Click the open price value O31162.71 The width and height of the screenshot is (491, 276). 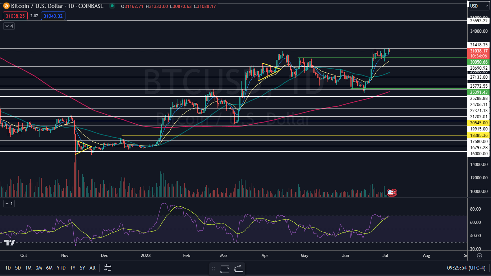click(x=133, y=6)
